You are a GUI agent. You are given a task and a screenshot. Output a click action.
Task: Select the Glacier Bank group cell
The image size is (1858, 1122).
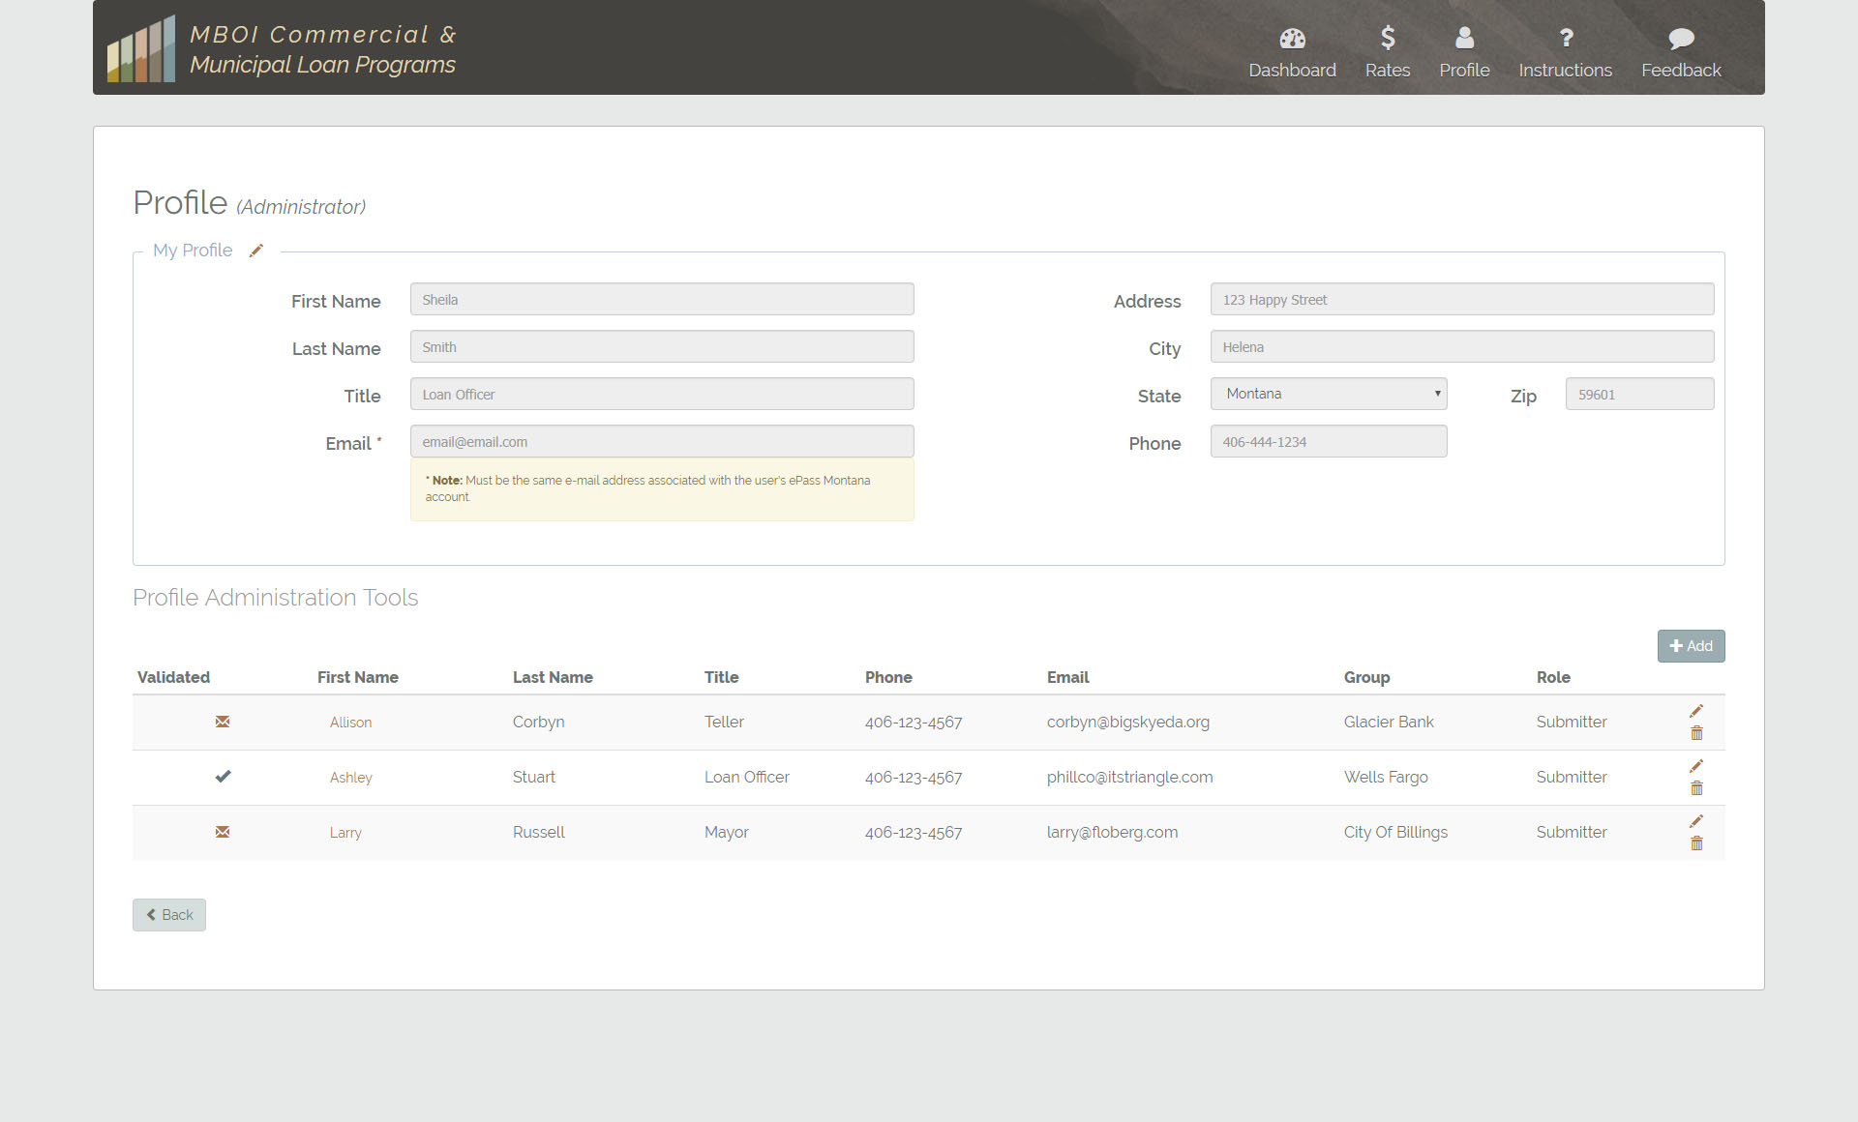tap(1389, 722)
